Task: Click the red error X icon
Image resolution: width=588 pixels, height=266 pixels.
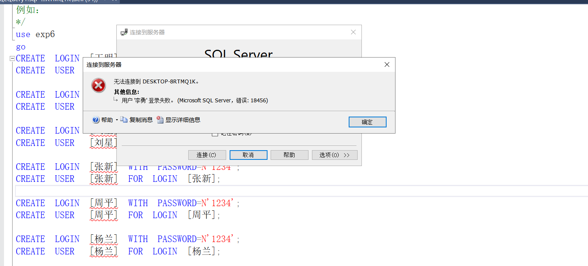Action: click(x=98, y=86)
